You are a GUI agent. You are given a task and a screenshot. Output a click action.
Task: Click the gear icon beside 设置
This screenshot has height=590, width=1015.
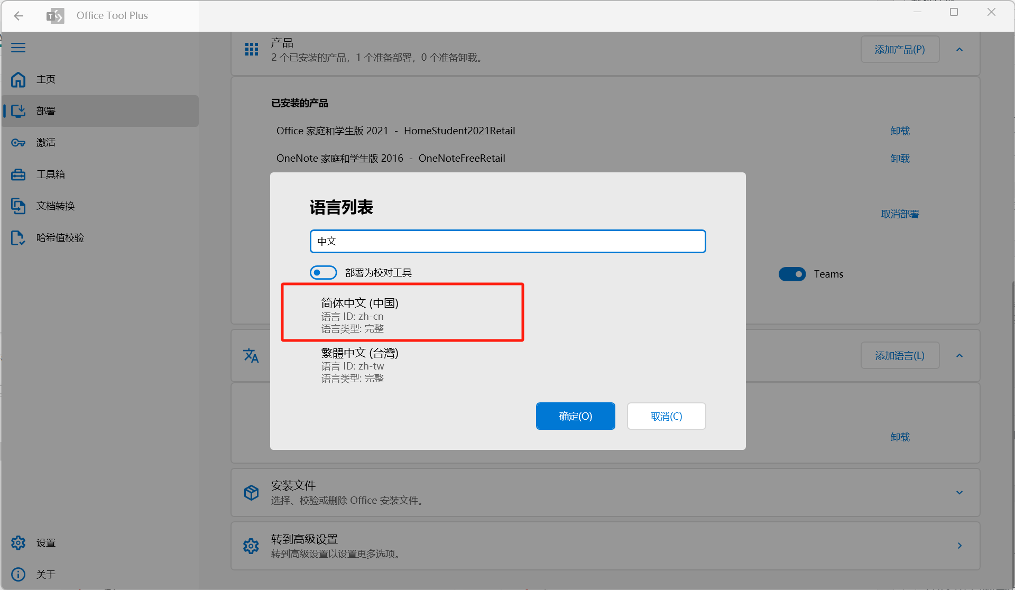click(19, 543)
